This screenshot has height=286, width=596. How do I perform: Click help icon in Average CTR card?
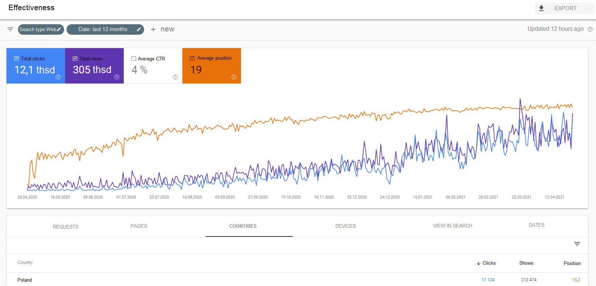[x=175, y=77]
